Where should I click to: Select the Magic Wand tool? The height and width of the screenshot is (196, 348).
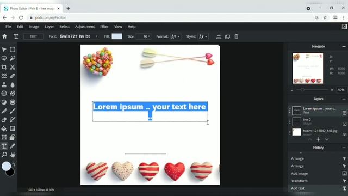click(x=13, y=58)
